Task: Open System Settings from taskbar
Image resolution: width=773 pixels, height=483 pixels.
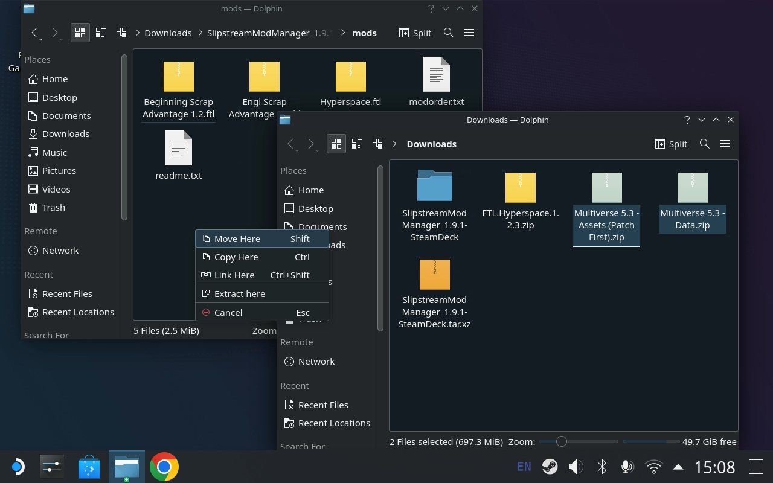Action: pyautogui.click(x=52, y=467)
